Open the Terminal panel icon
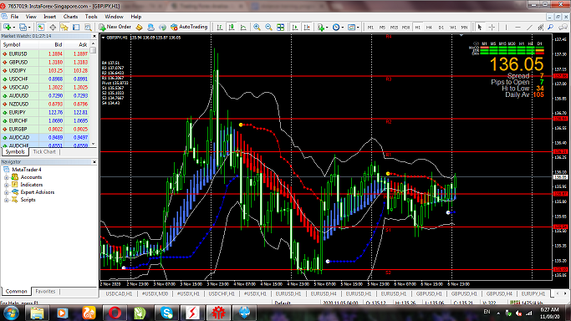Screen dimensions: 571x321 (x=76, y=27)
